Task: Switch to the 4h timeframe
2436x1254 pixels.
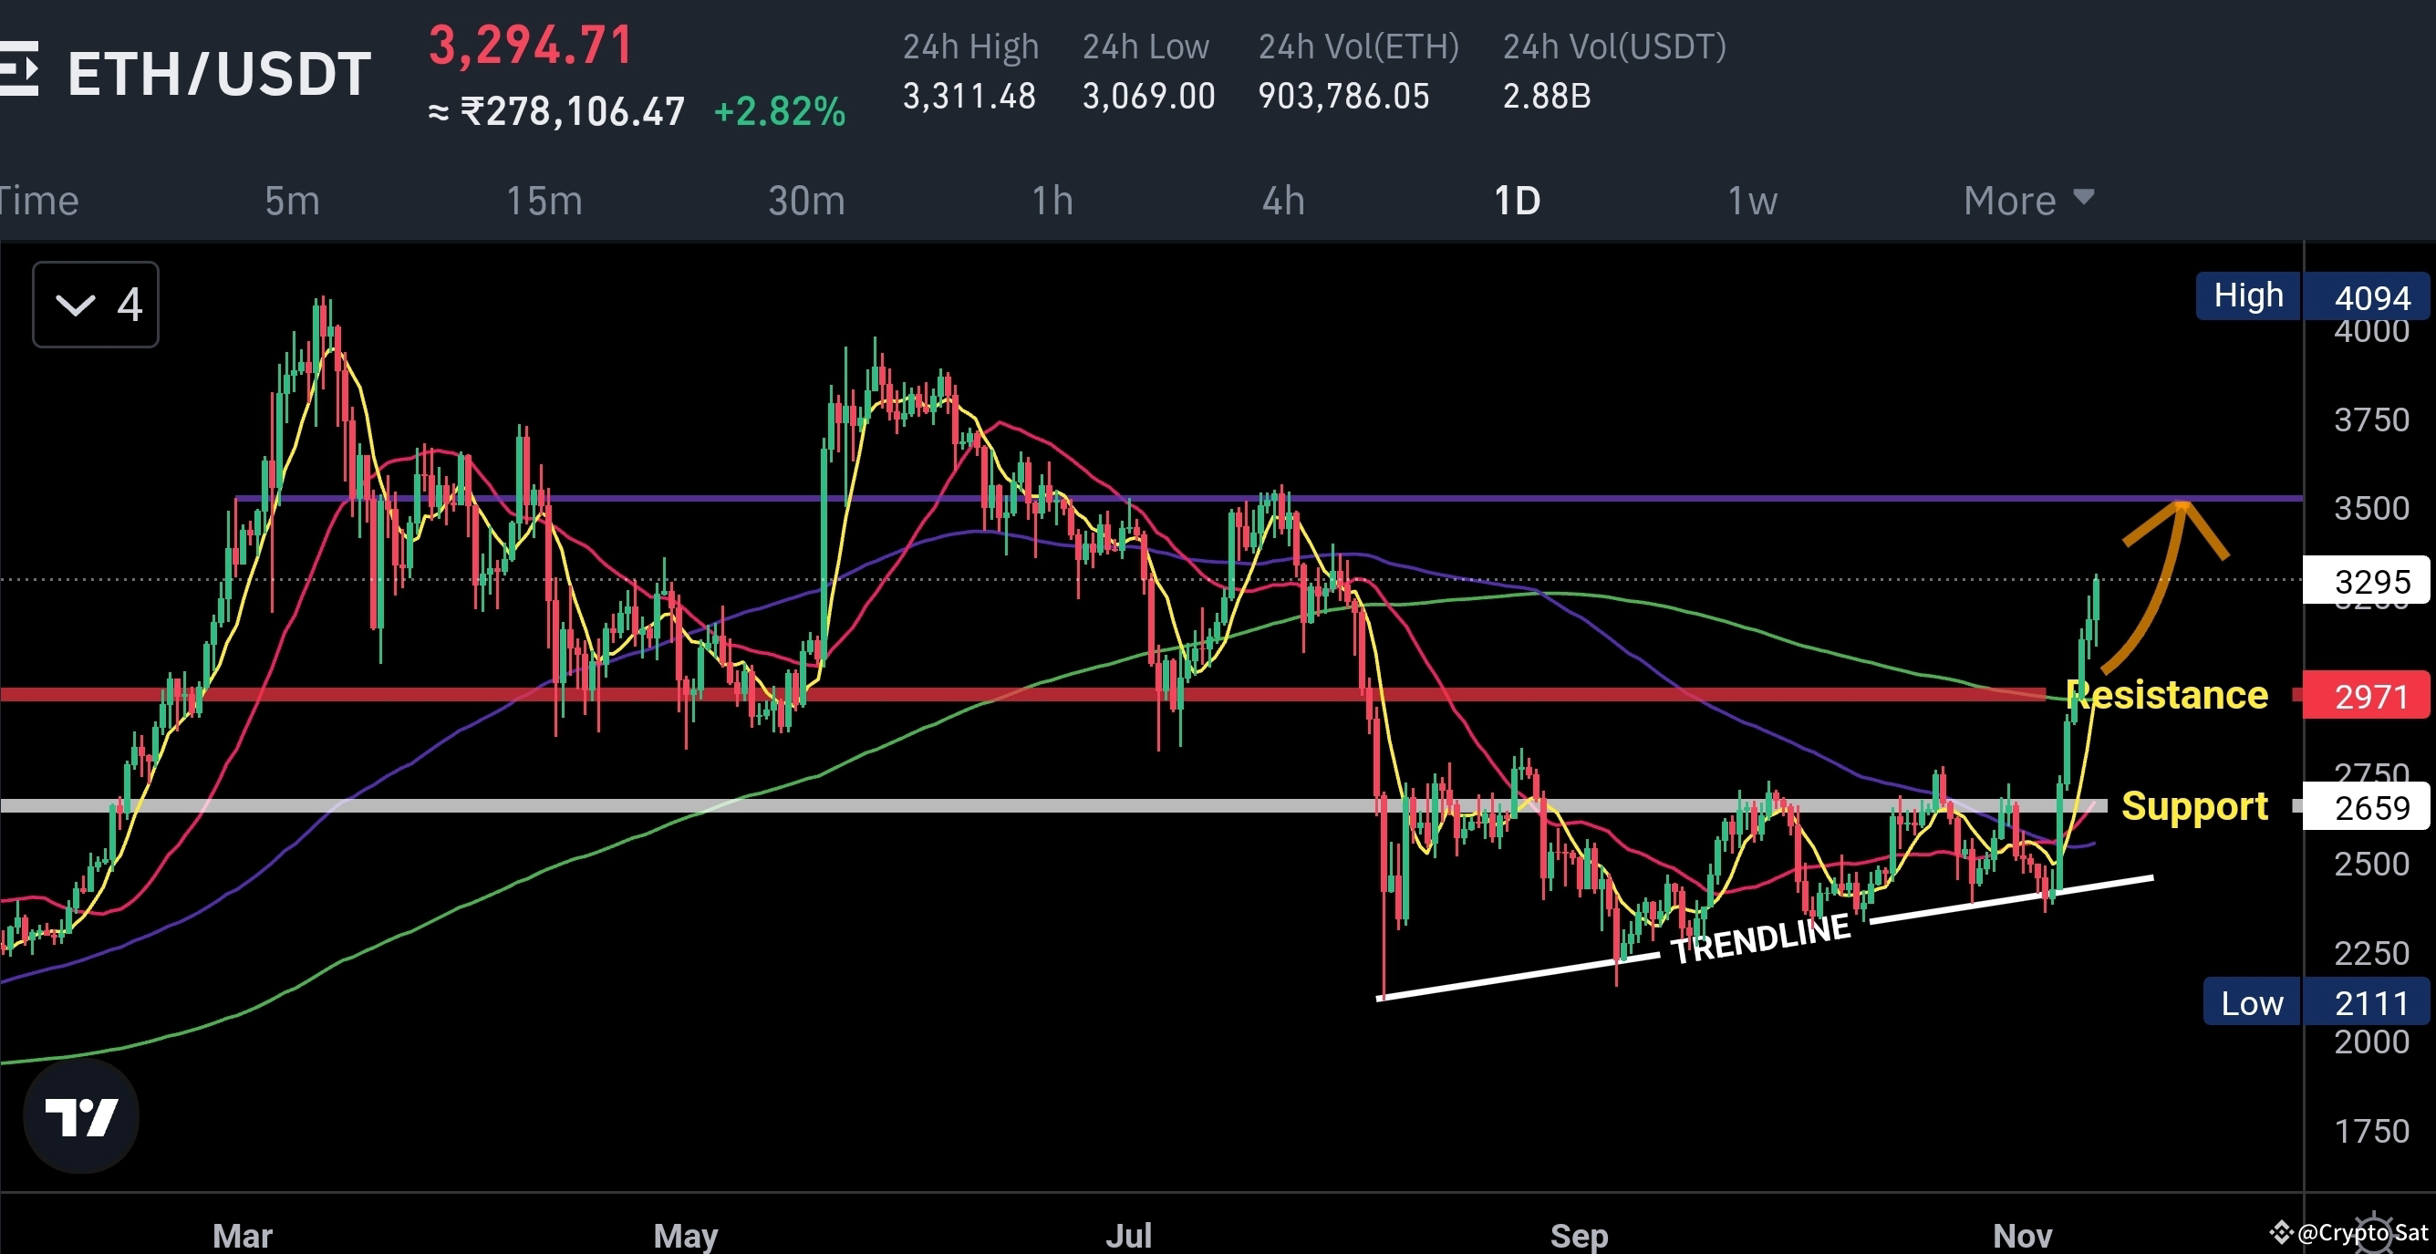Action: click(x=1284, y=200)
